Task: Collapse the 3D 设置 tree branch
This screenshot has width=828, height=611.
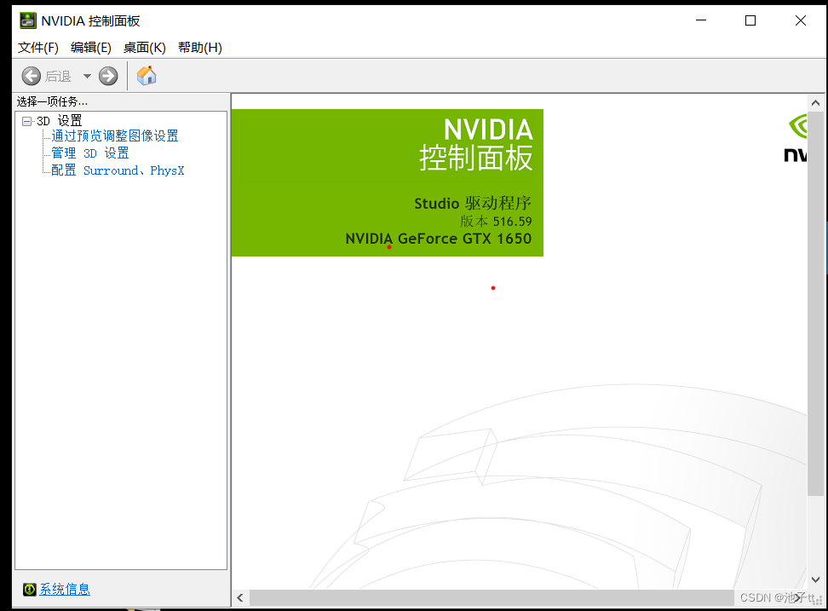Action: 26,119
